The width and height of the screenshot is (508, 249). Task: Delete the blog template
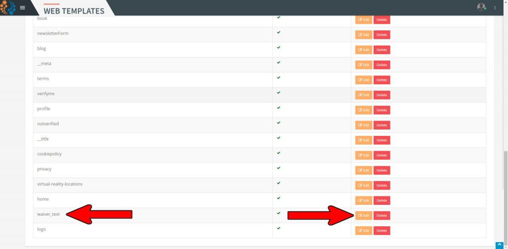tap(381, 50)
